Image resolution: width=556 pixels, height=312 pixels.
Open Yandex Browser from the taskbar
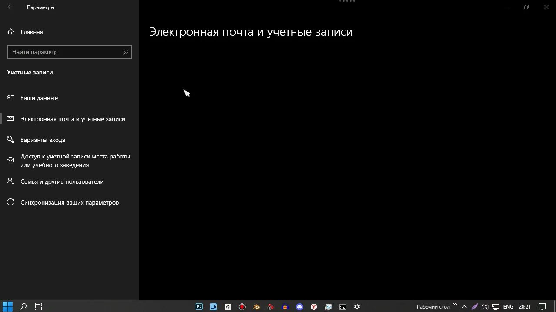[x=313, y=306]
